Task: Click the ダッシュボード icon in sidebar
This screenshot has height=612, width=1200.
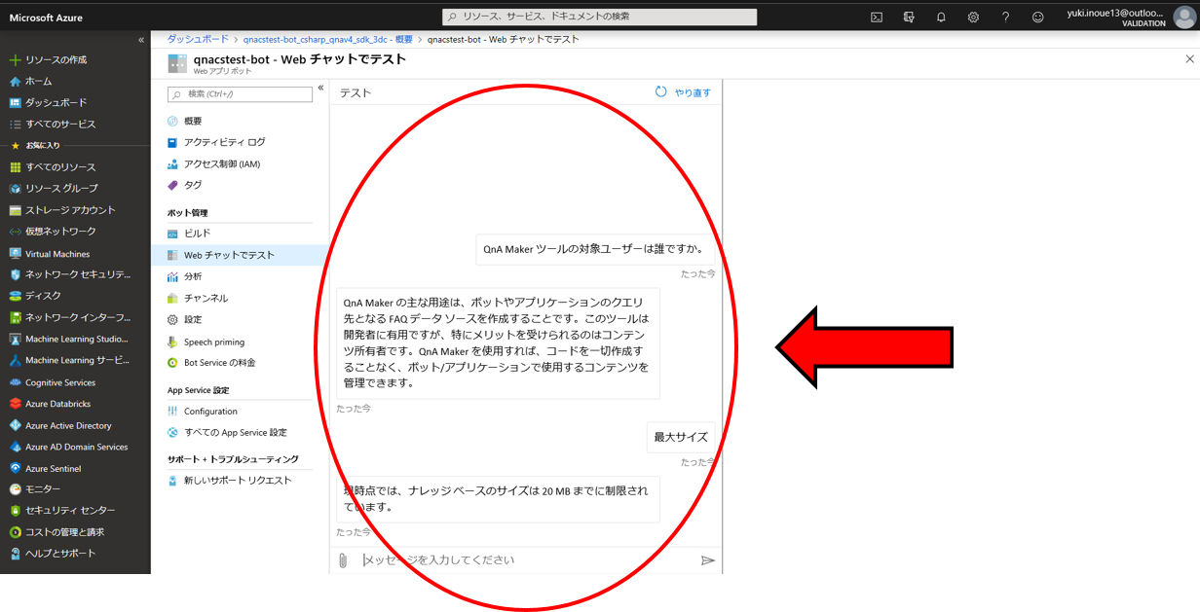Action: [15, 102]
